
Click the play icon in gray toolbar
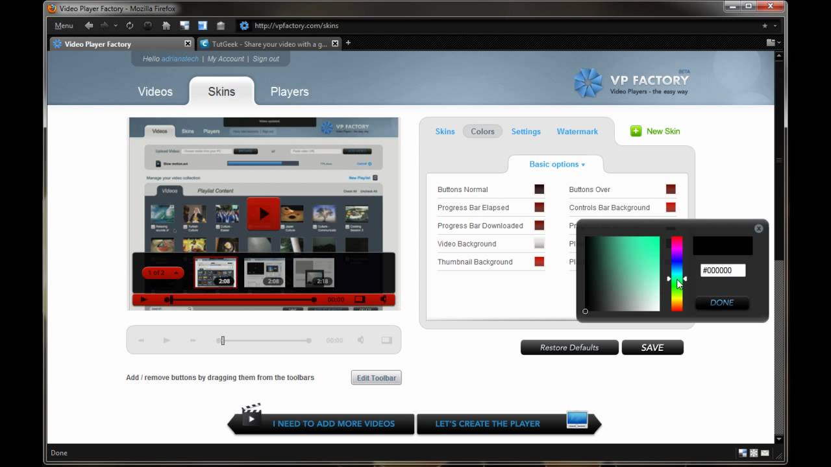pos(167,340)
